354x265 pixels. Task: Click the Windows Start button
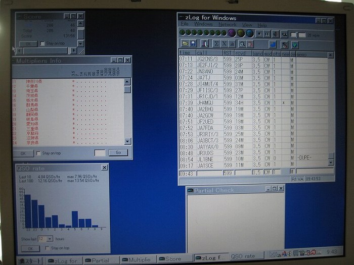(30, 261)
